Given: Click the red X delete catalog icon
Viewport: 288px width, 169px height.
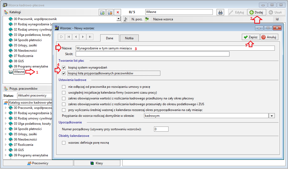Looking at the screenshot, I should tap(118, 12).
